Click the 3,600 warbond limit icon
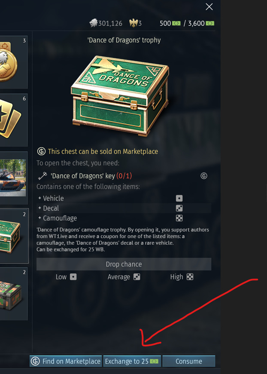The width and height of the screenshot is (267, 374). tap(210, 23)
